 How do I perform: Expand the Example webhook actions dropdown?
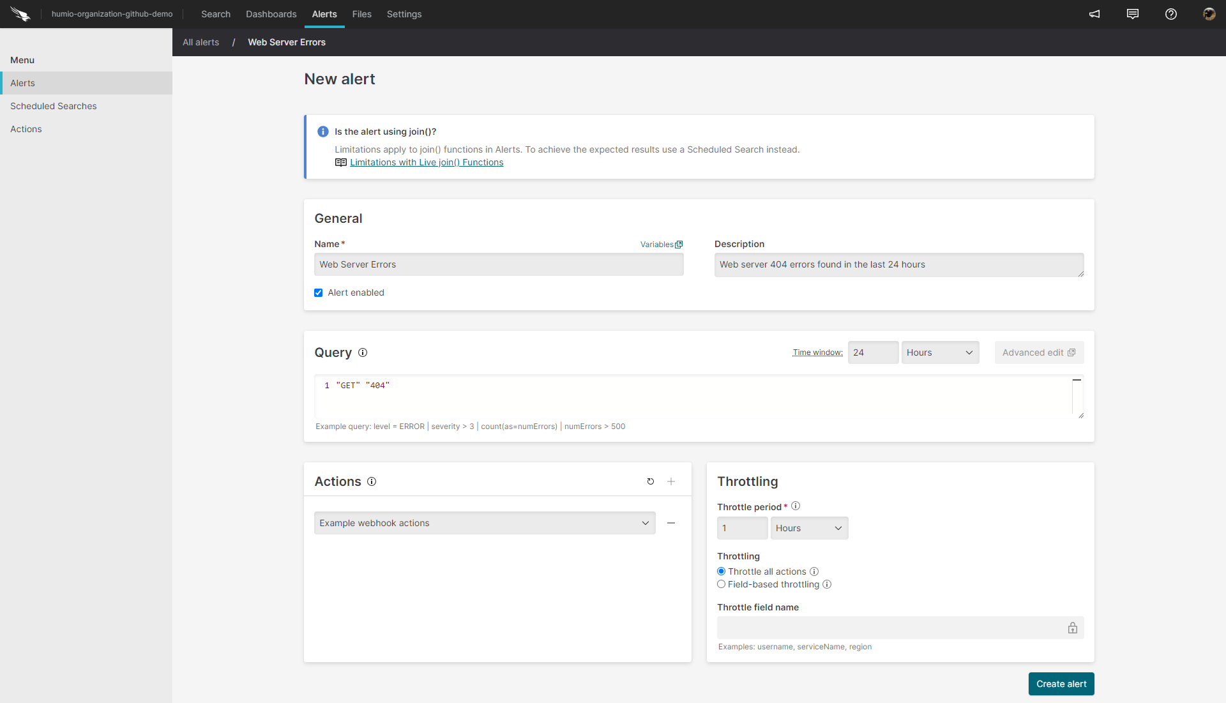[647, 523]
